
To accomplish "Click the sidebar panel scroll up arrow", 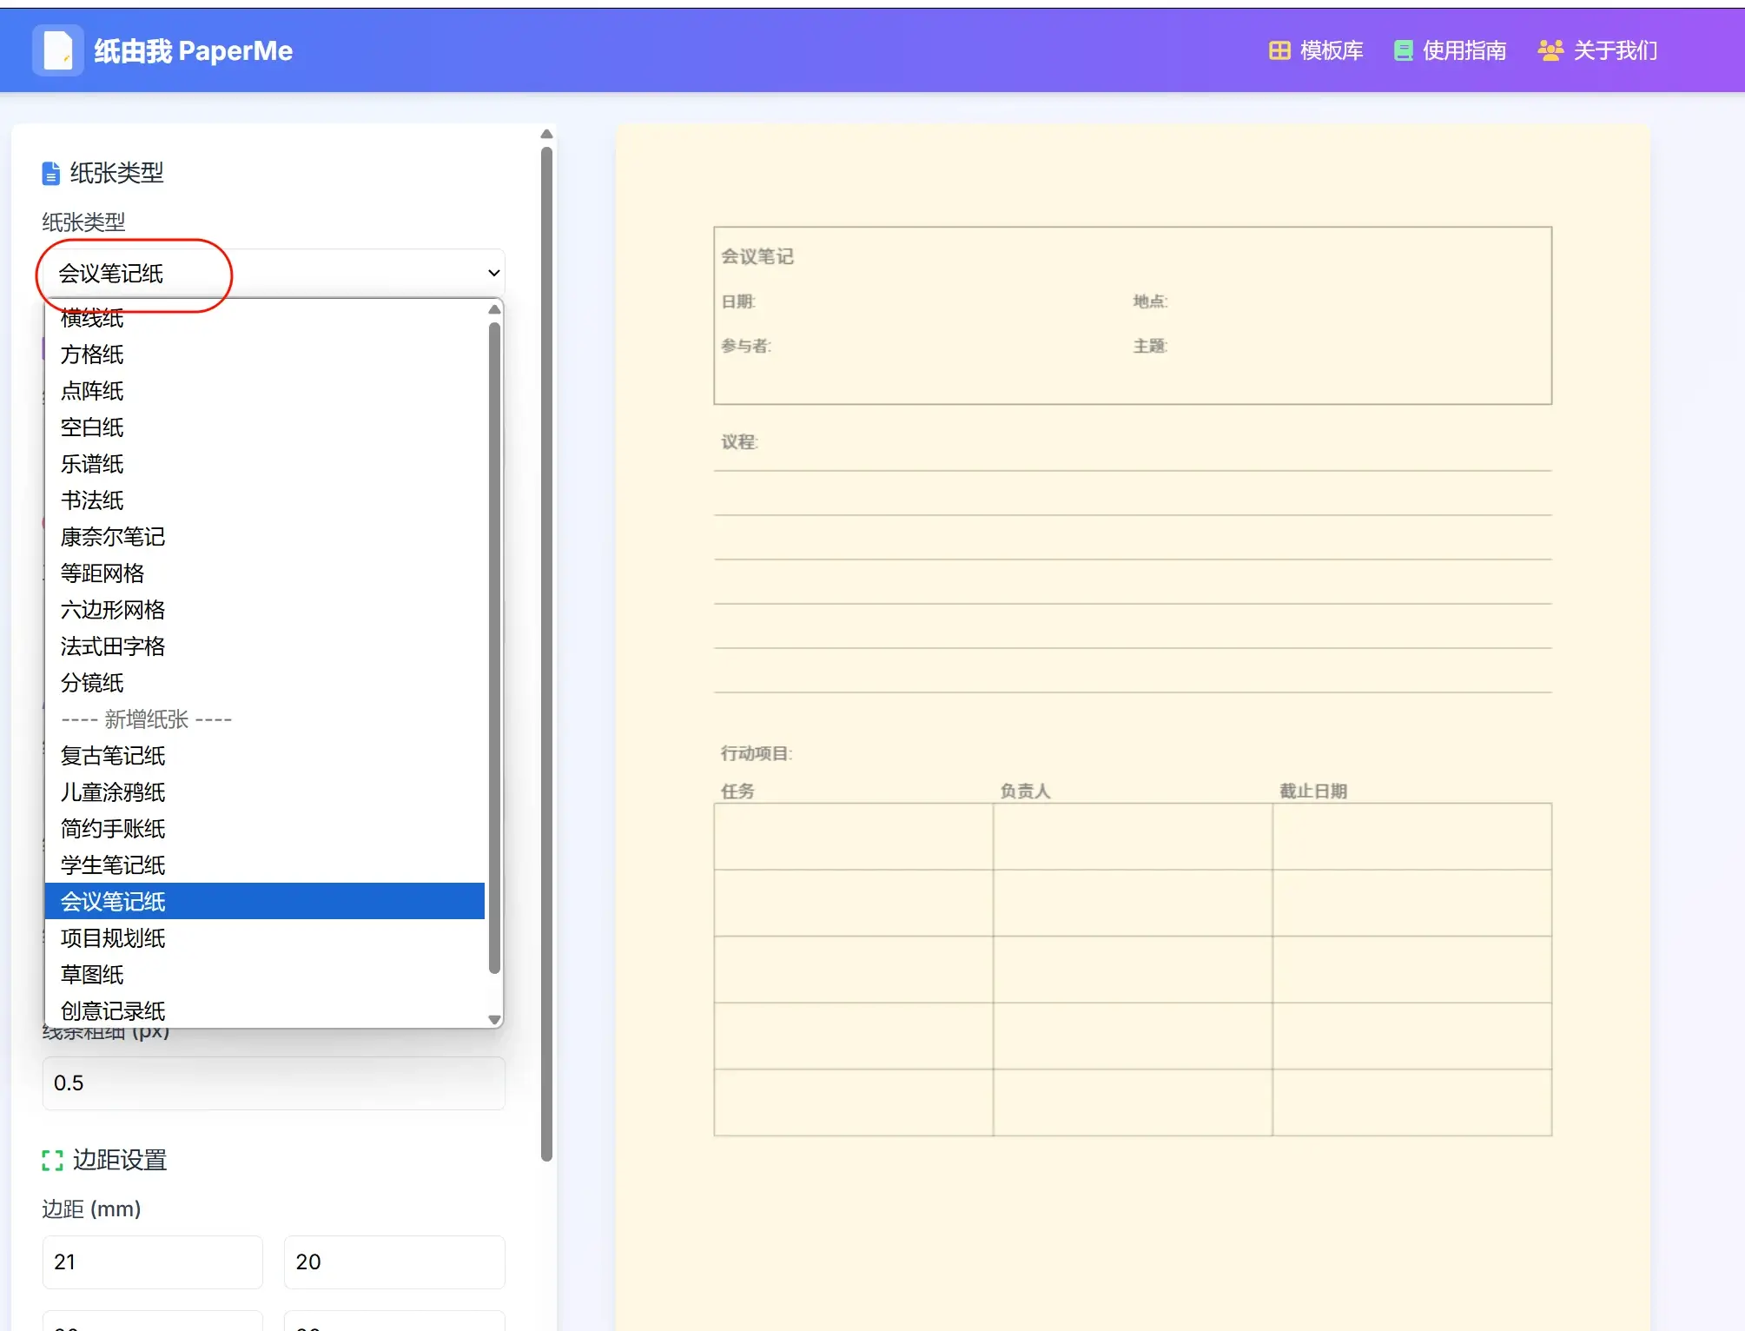I will point(546,135).
